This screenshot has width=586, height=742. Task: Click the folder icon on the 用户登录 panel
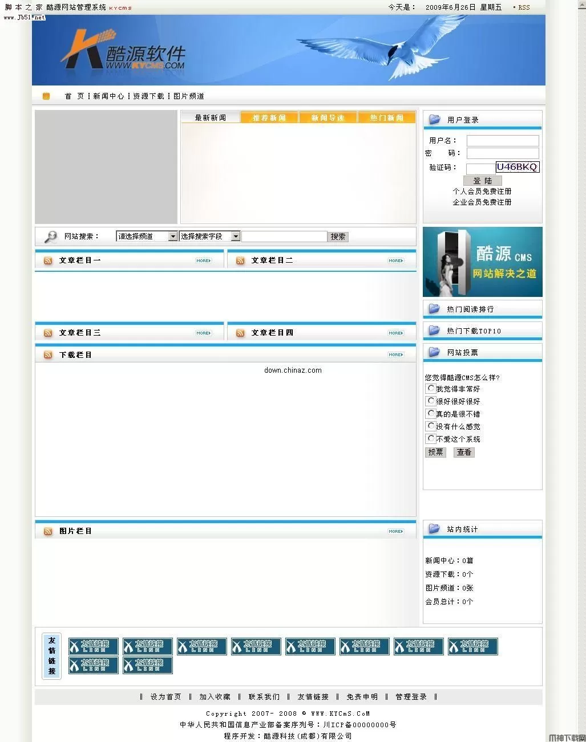(434, 118)
